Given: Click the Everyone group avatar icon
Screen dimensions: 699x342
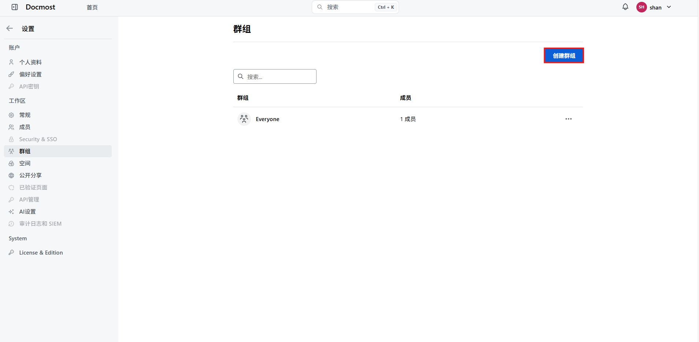Looking at the screenshot, I should point(244,119).
